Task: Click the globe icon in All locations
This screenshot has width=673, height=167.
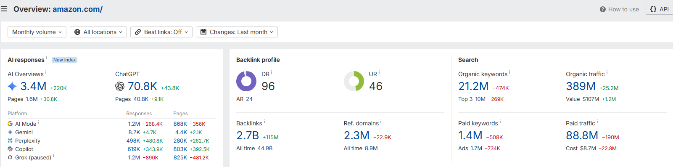Action: [77, 32]
